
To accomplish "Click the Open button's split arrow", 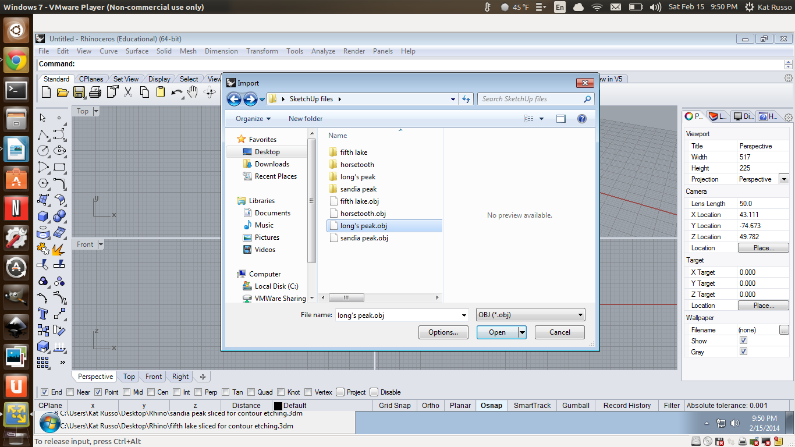I will tap(522, 332).
